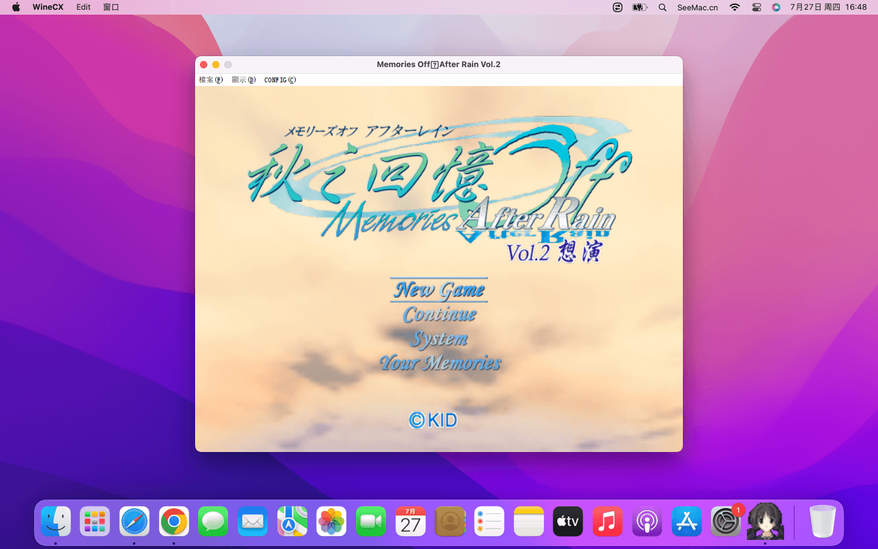Viewport: 878px width, 549px height.
Task: Launch Google Chrome from the Dock
Action: [174, 522]
